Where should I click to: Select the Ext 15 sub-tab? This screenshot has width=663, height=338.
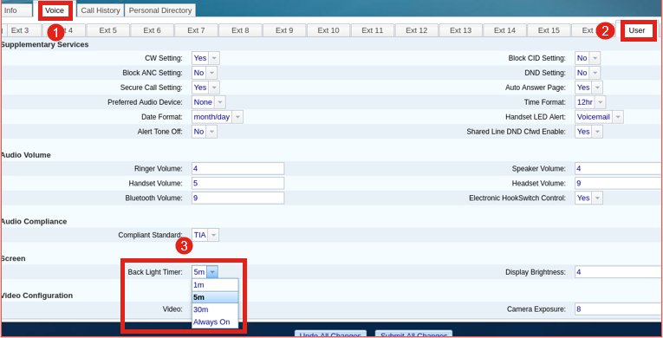click(x=549, y=30)
